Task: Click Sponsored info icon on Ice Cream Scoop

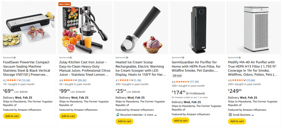Action: click(x=127, y=58)
